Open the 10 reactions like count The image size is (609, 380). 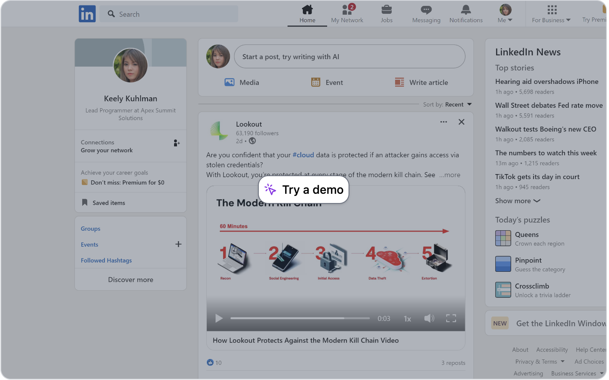click(x=214, y=362)
